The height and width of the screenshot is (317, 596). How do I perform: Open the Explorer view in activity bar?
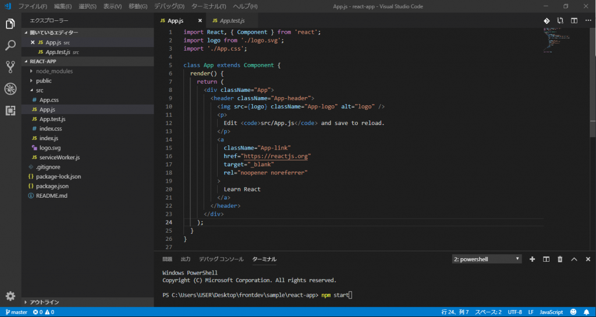tap(10, 24)
